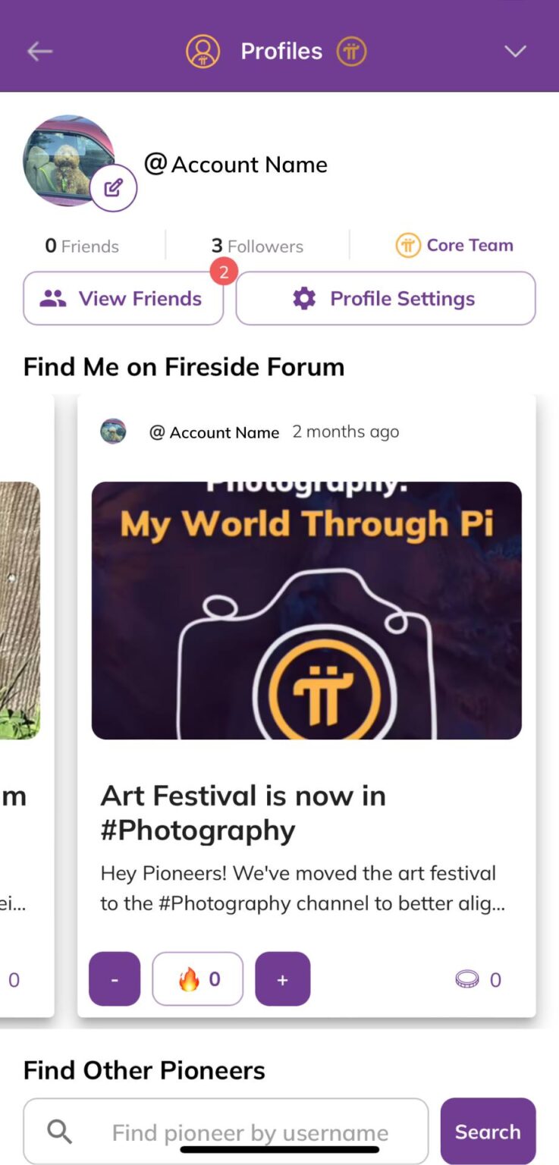
Task: Click the pioneer username search field
Action: pos(250,1131)
